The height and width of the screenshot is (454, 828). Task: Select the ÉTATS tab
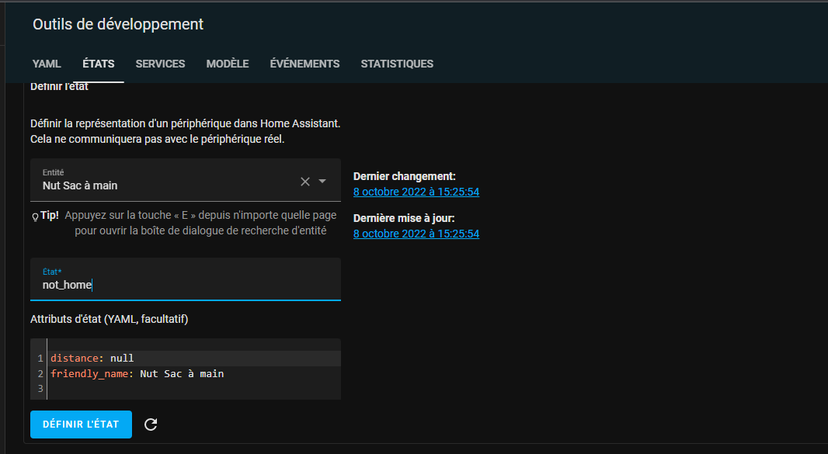pos(99,64)
